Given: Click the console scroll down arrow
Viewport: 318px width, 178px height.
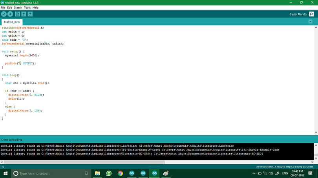Looking at the screenshot, I should click(316, 158).
